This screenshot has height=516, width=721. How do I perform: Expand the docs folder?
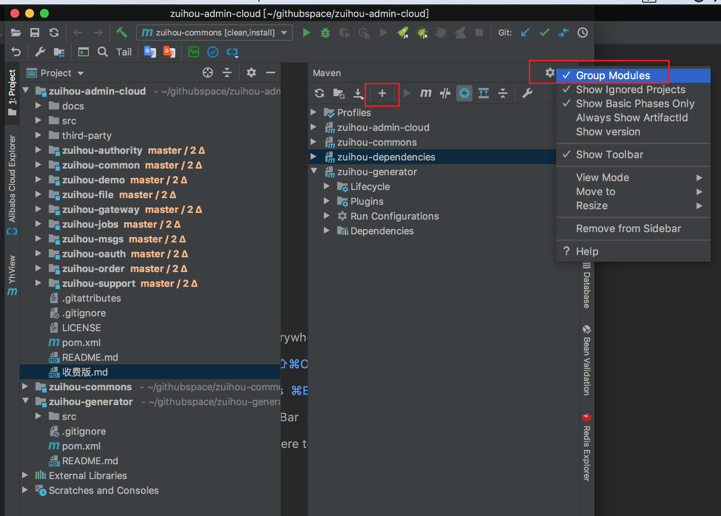(38, 105)
